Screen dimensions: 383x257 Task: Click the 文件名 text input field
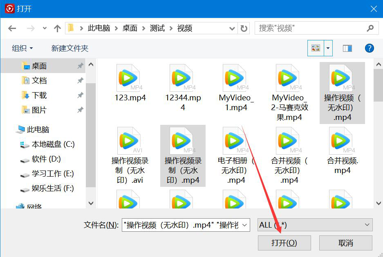point(181,225)
